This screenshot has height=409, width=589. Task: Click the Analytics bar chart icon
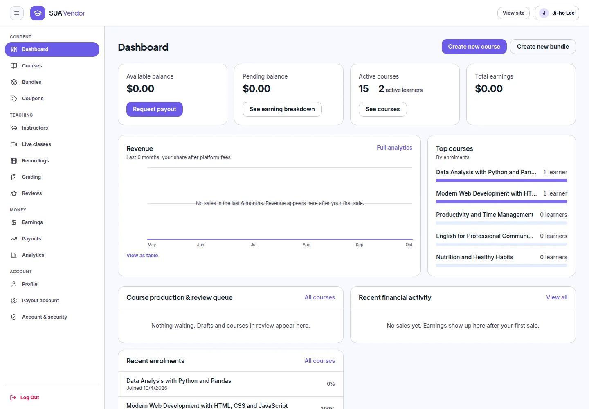(14, 255)
